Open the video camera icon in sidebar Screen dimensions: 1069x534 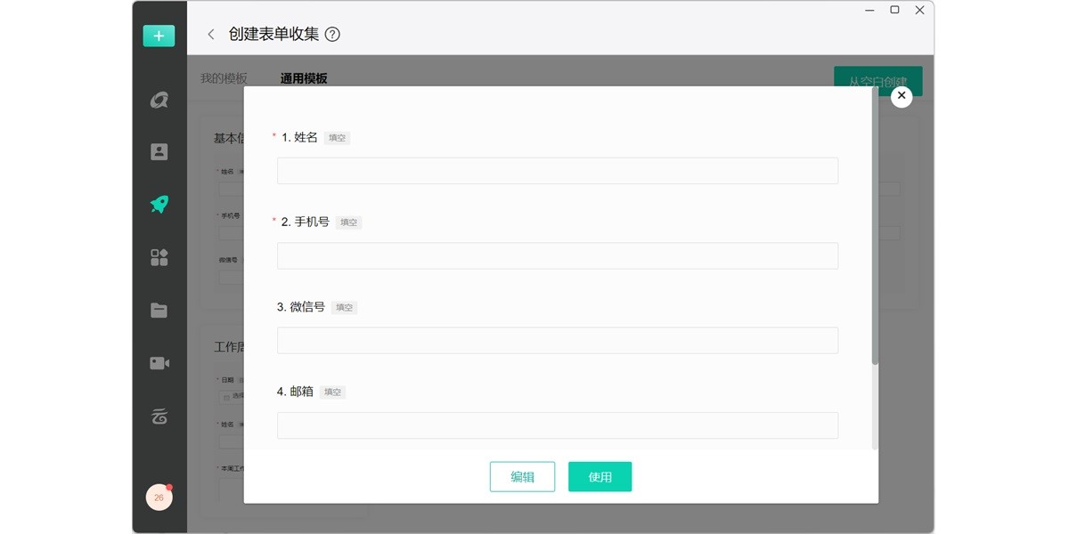[159, 363]
